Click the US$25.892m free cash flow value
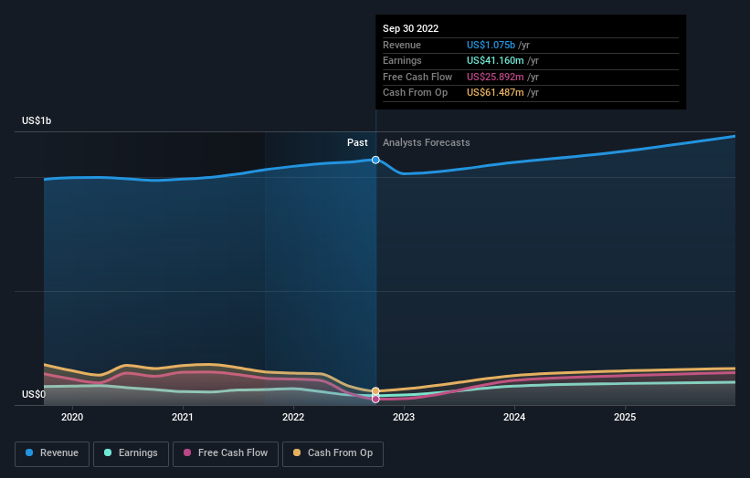 pos(495,77)
